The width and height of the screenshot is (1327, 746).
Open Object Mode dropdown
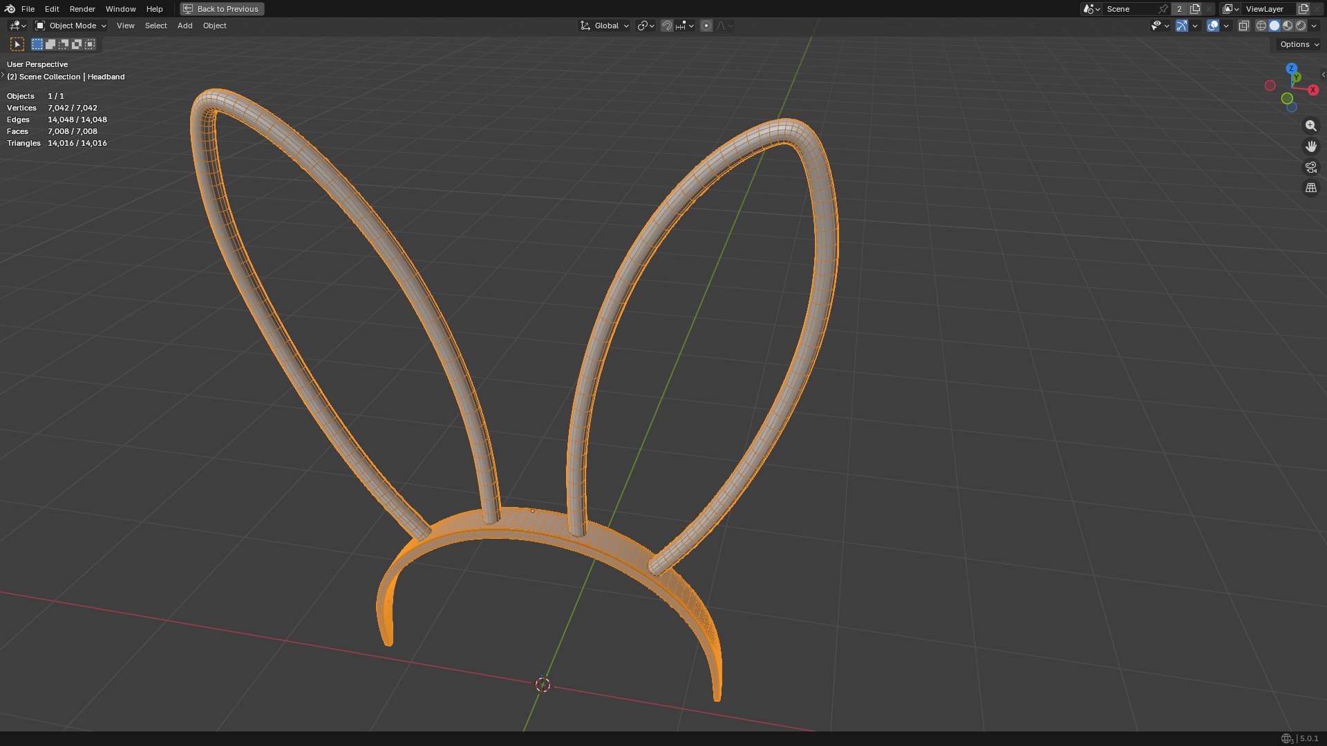pyautogui.click(x=71, y=26)
